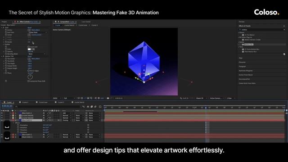Open viewer magnification ratio dropdown
The width and height of the screenshot is (288, 162).
coord(57,98)
